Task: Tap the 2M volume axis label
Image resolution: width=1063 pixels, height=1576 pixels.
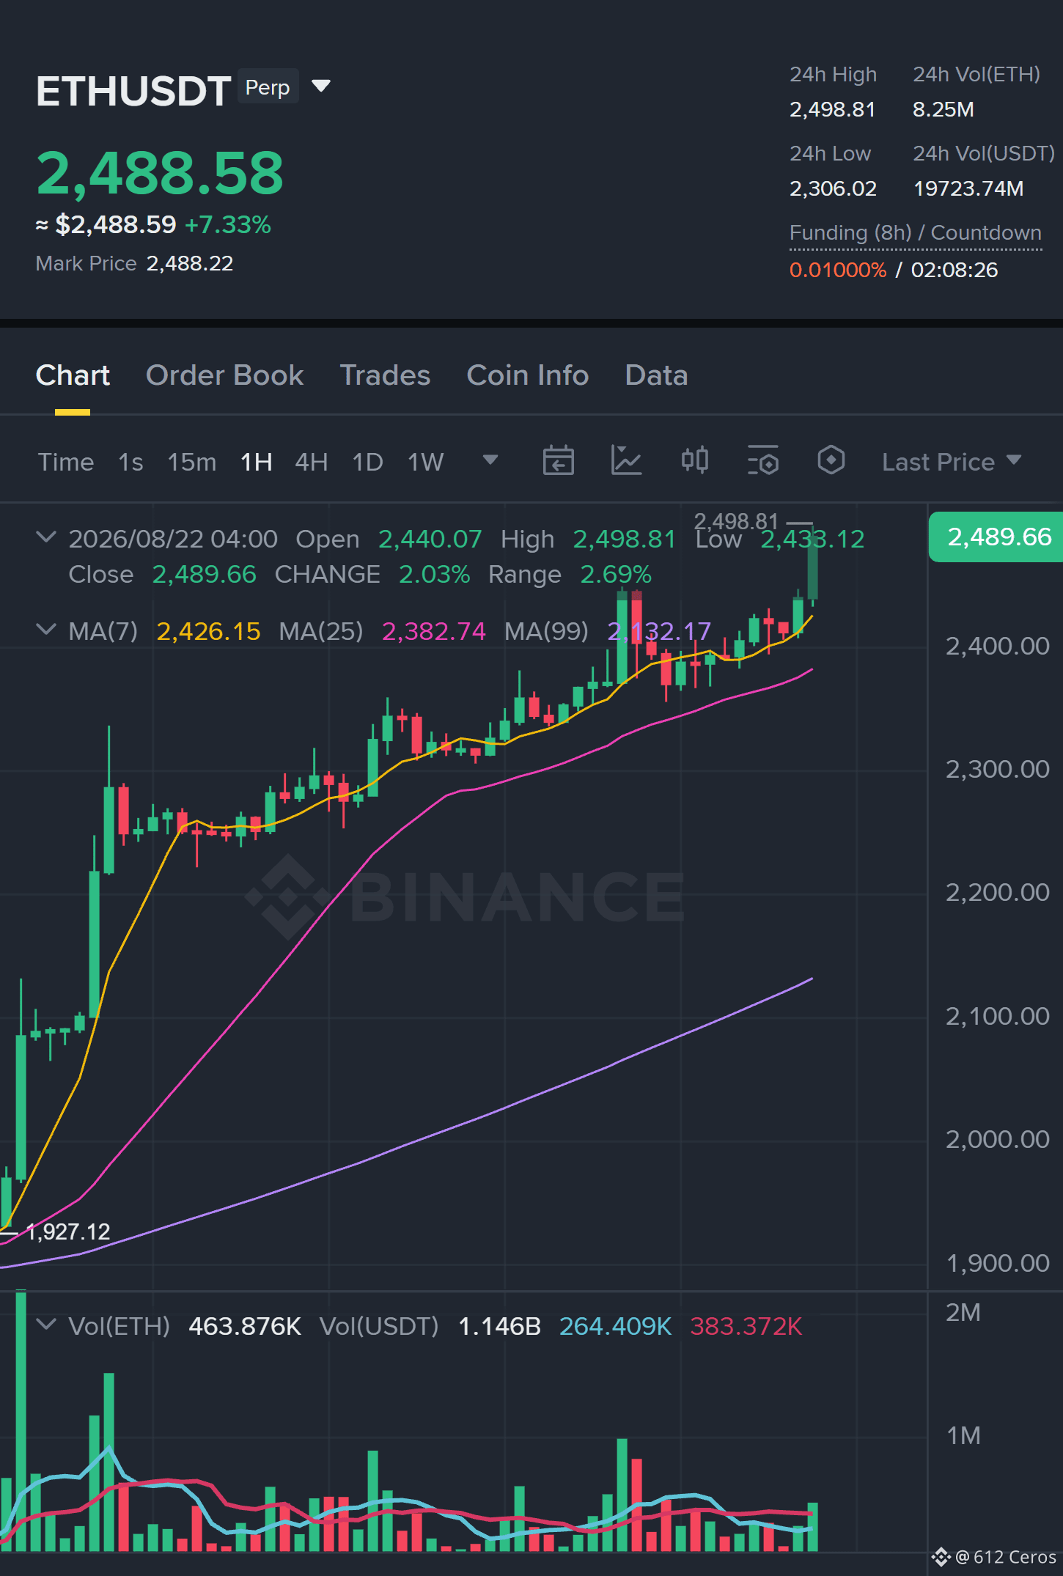Action: [x=963, y=1312]
